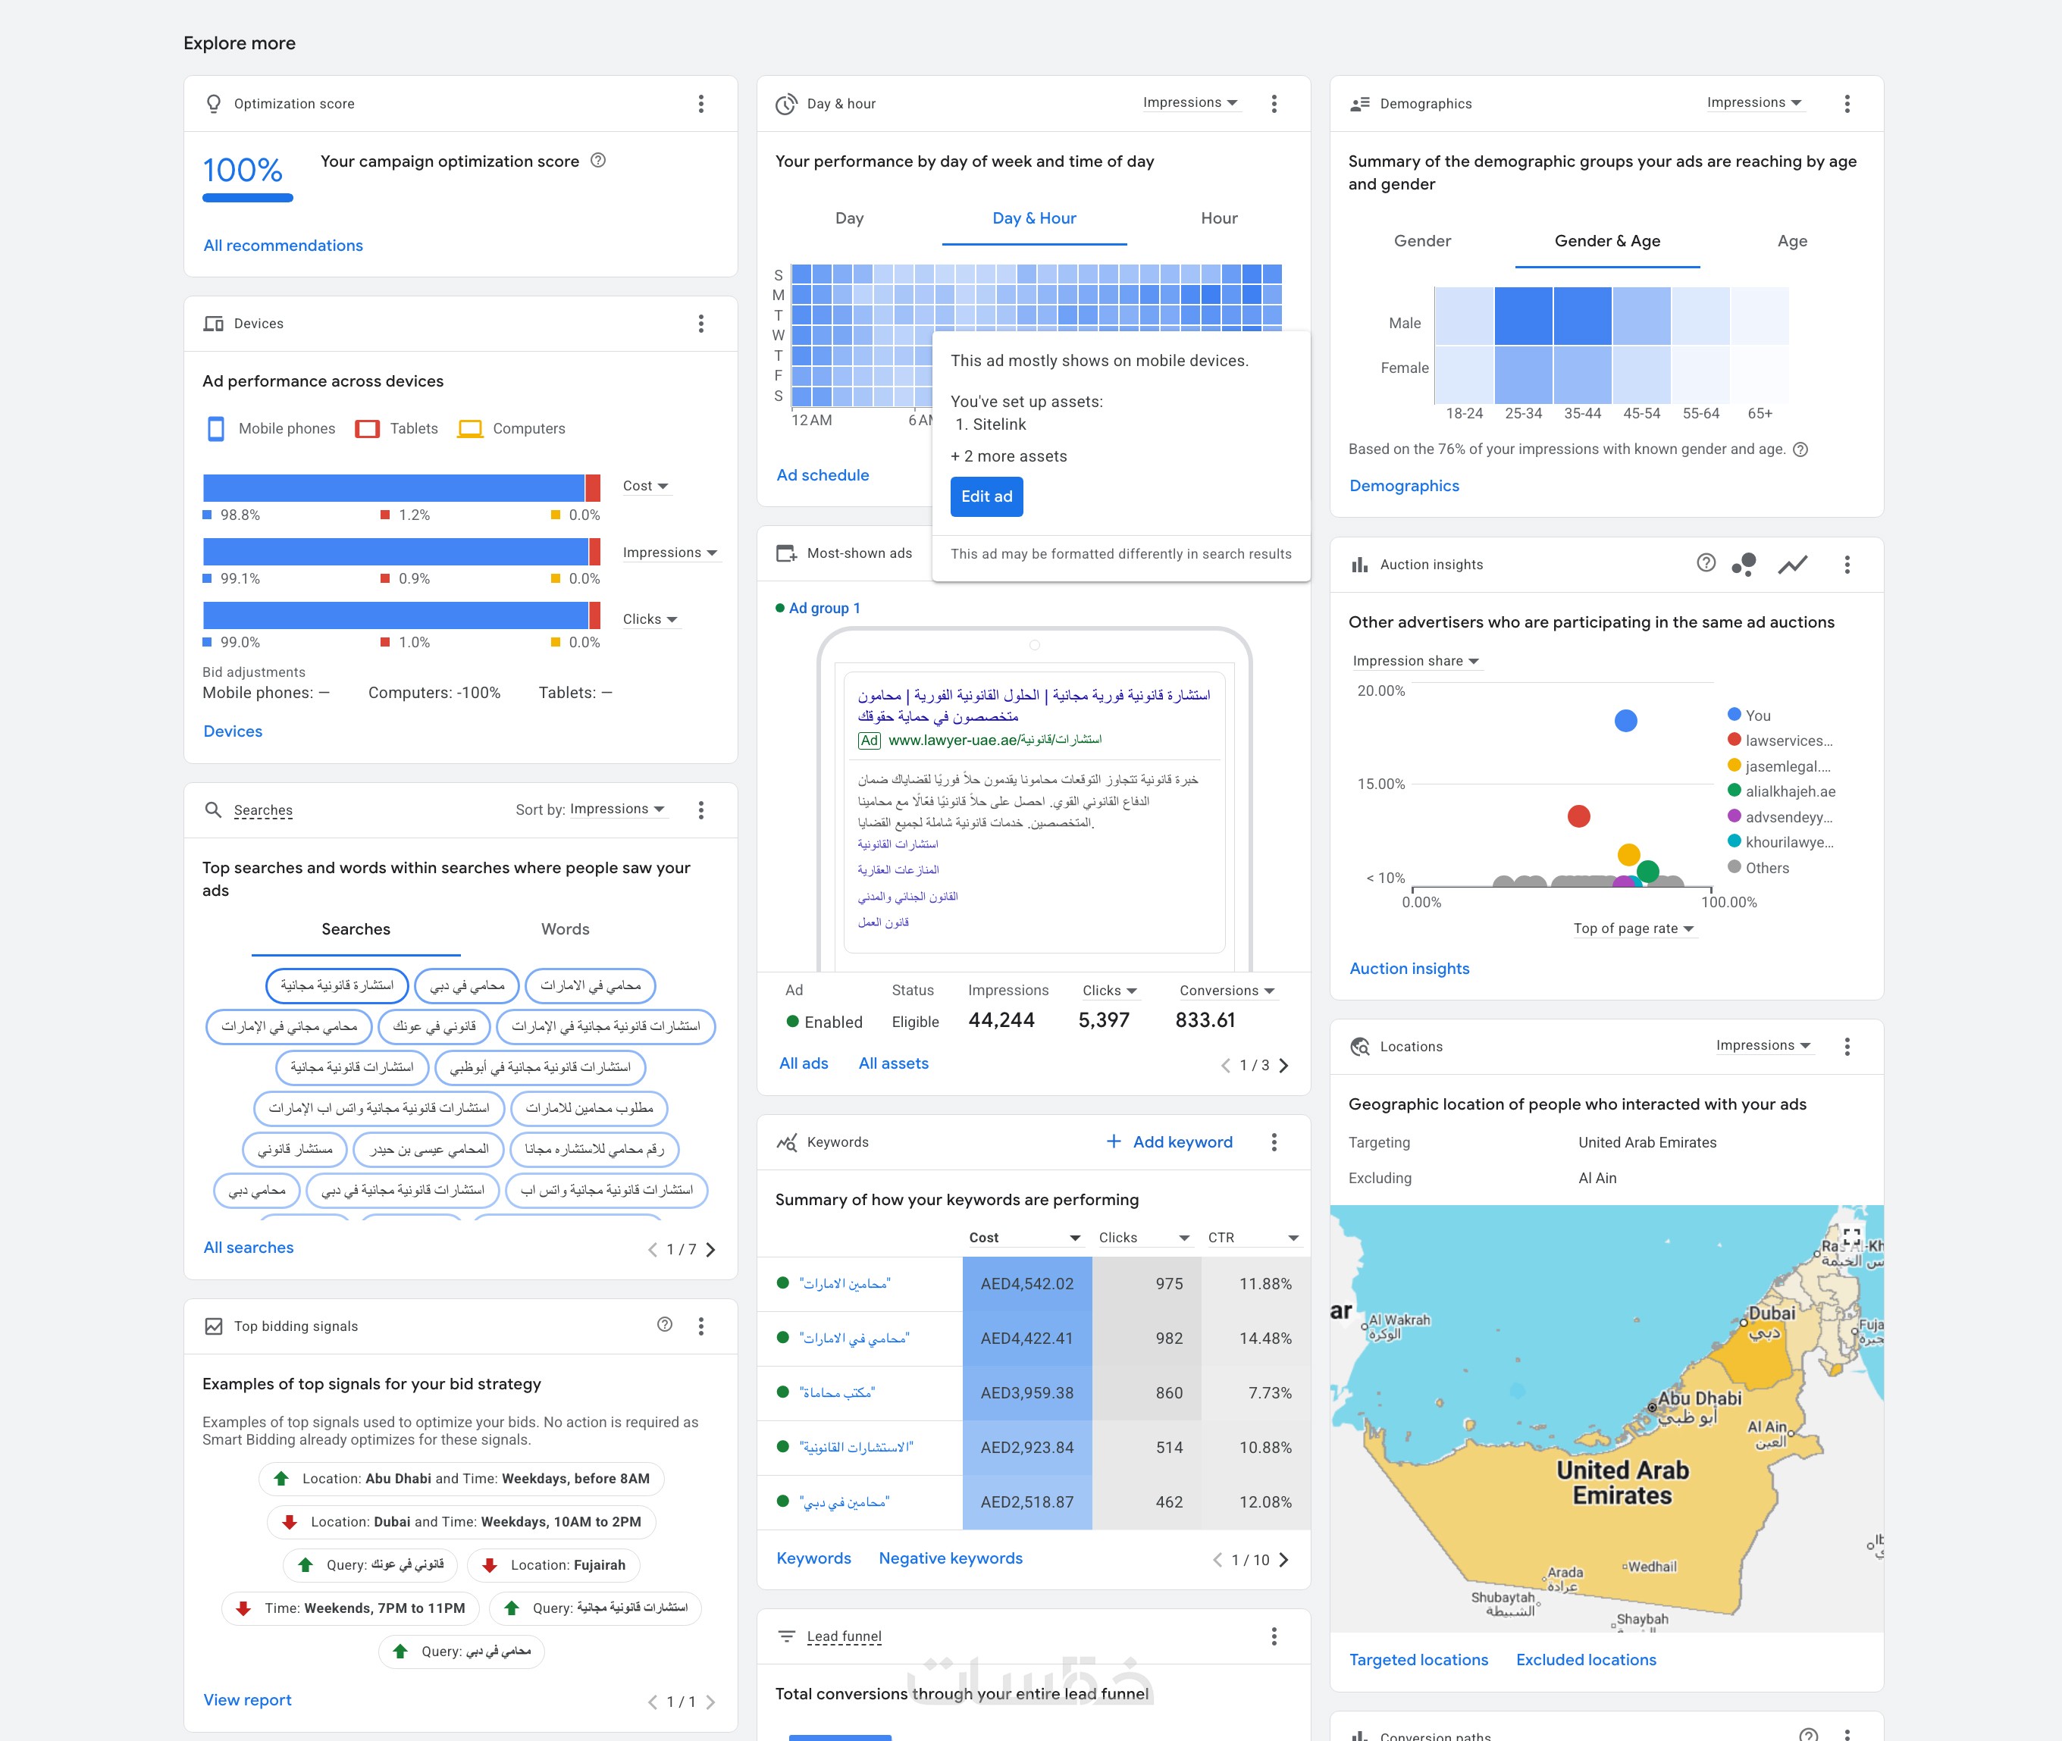
Task: Open the Lead funnel card overflow menu
Action: [x=1274, y=1636]
